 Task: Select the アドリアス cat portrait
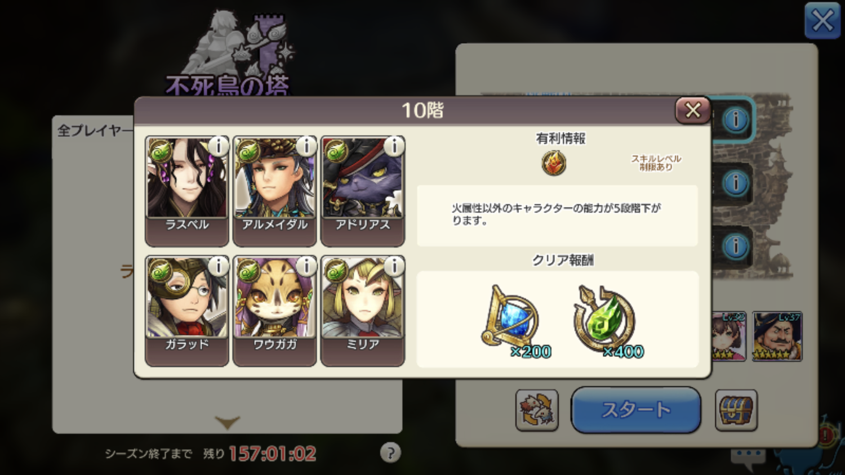363,191
